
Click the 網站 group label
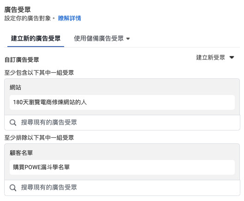coord(15,87)
